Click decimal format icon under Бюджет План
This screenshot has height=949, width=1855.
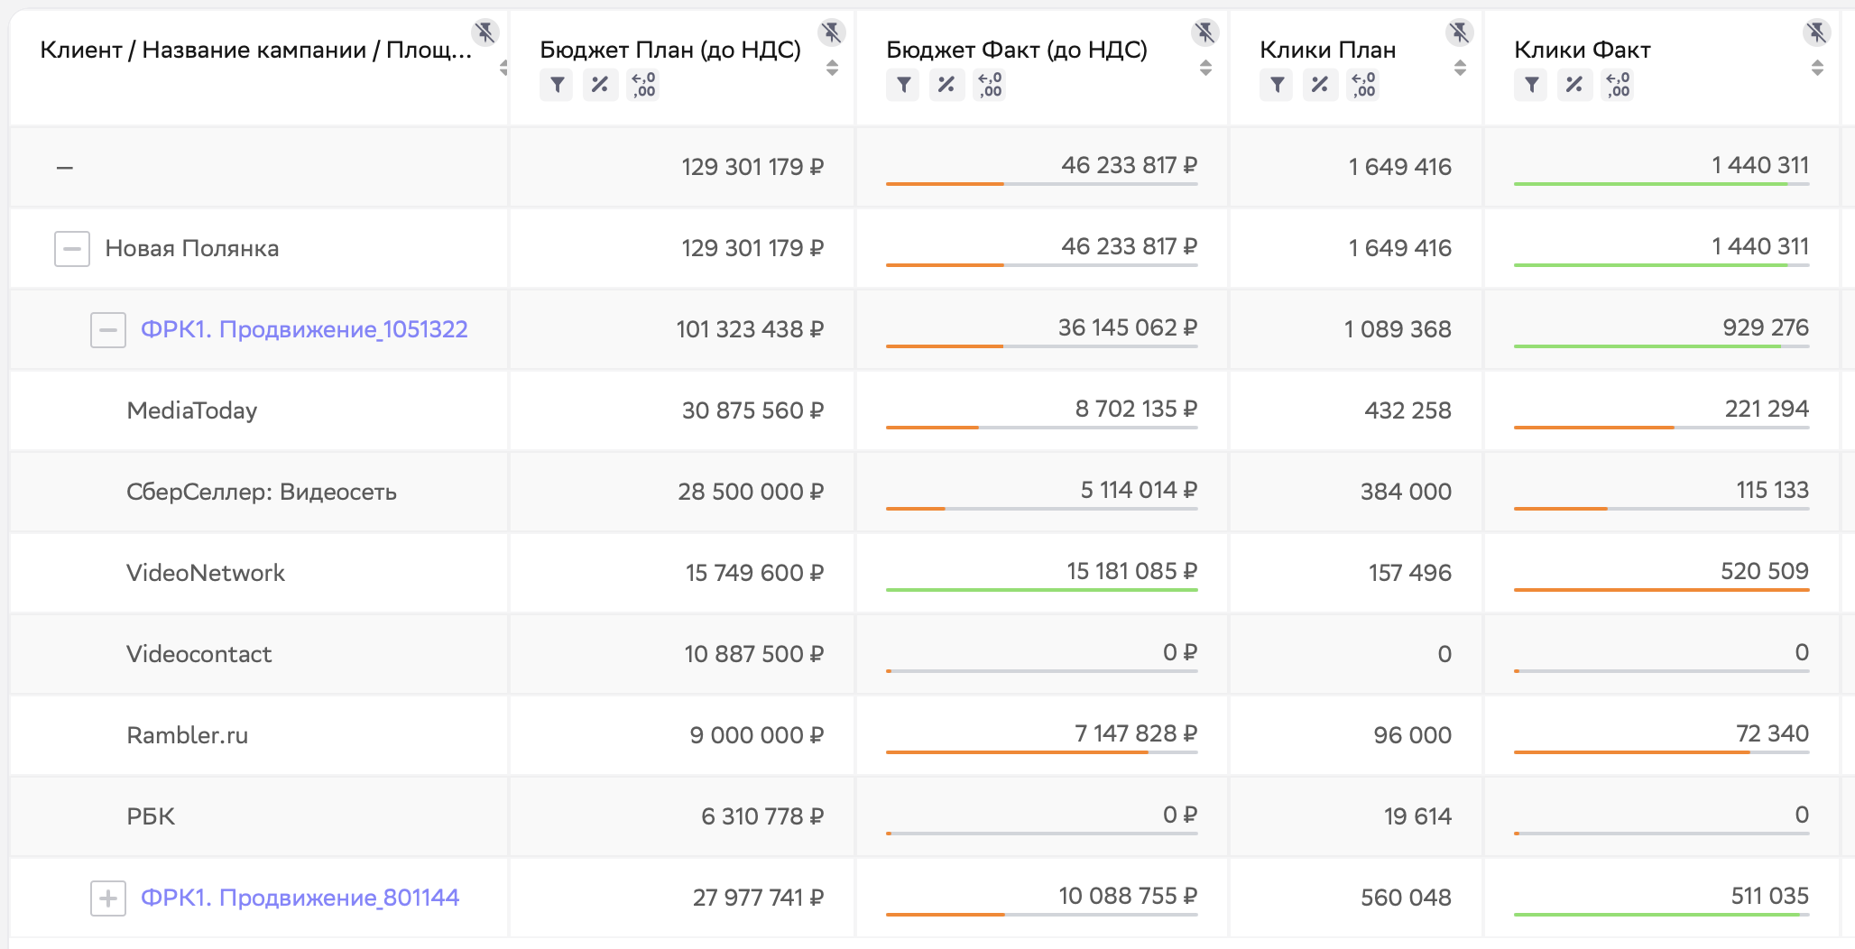click(643, 86)
